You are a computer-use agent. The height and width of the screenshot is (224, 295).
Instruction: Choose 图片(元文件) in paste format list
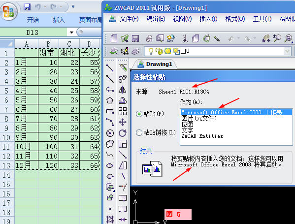click(199, 118)
